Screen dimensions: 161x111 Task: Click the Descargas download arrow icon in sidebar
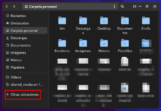(x=8, y=38)
